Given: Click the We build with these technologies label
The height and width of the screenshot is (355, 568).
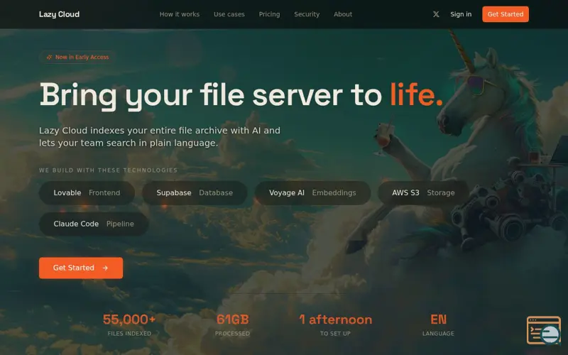Looking at the screenshot, I should click(x=109, y=170).
